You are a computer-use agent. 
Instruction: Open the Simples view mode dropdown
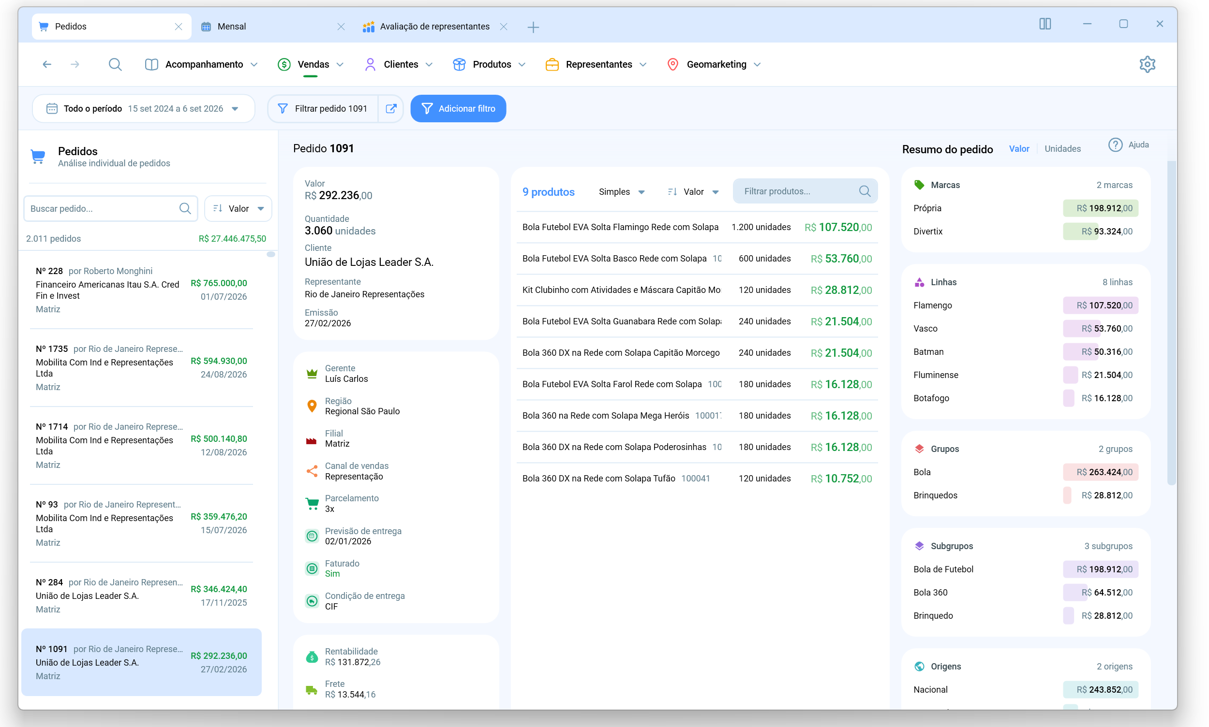621,191
